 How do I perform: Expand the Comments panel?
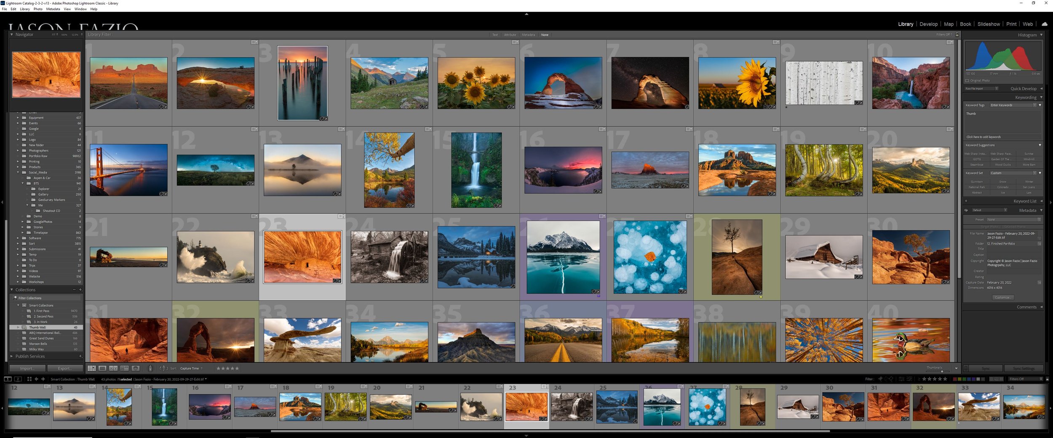pos(1041,307)
